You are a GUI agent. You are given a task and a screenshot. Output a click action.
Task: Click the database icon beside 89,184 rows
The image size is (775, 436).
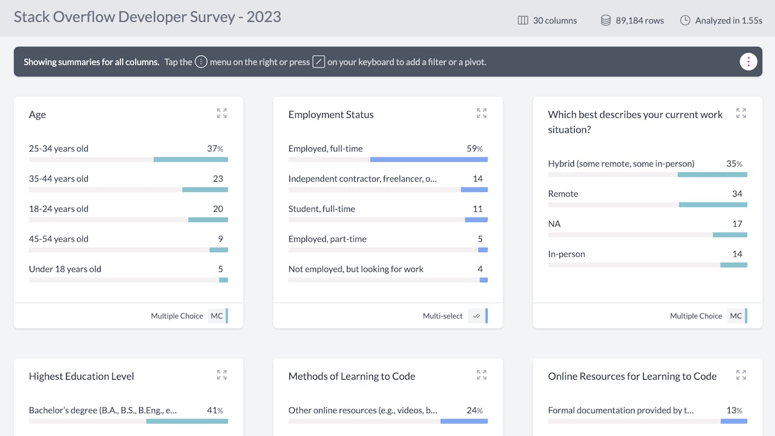(605, 21)
